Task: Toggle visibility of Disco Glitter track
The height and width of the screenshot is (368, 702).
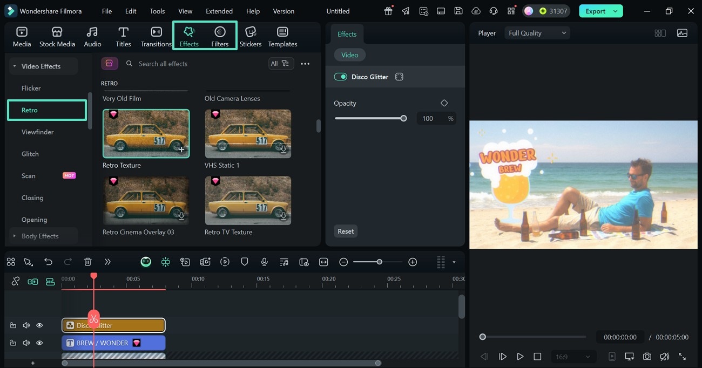Action: pyautogui.click(x=39, y=325)
